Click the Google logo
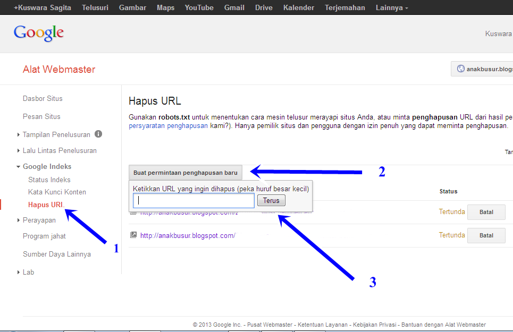This screenshot has width=513, height=332. tap(39, 33)
